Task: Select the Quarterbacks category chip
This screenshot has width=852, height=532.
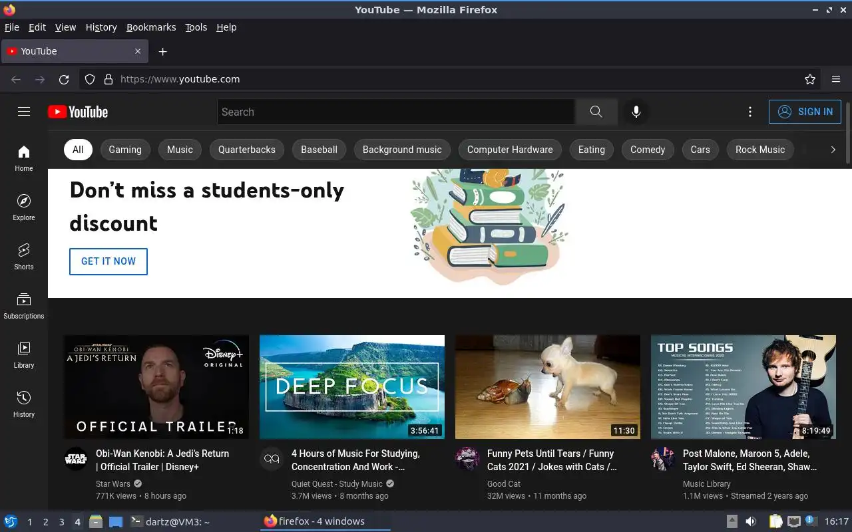Action: coord(247,150)
